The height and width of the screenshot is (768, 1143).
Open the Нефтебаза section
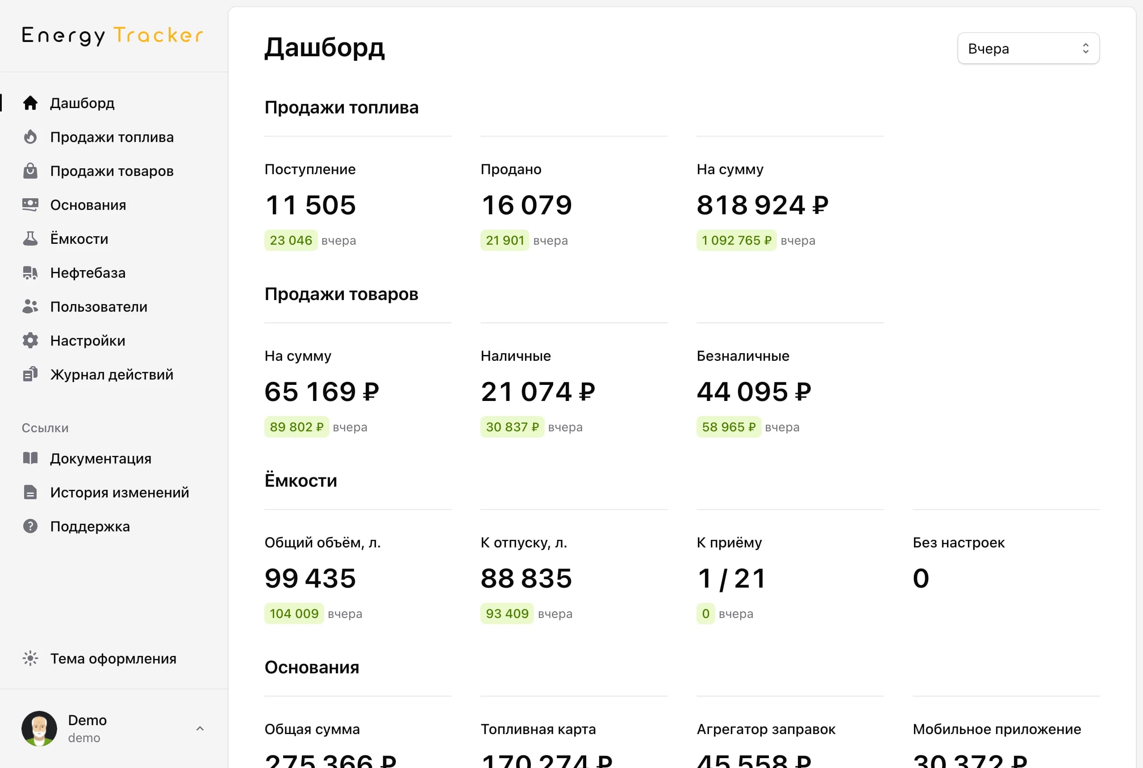(88, 272)
